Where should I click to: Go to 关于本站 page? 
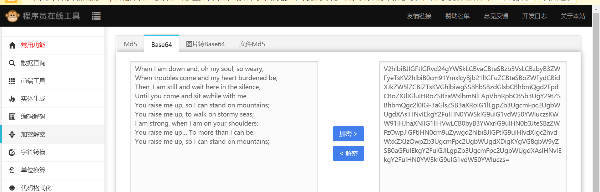pyautogui.click(x=573, y=16)
